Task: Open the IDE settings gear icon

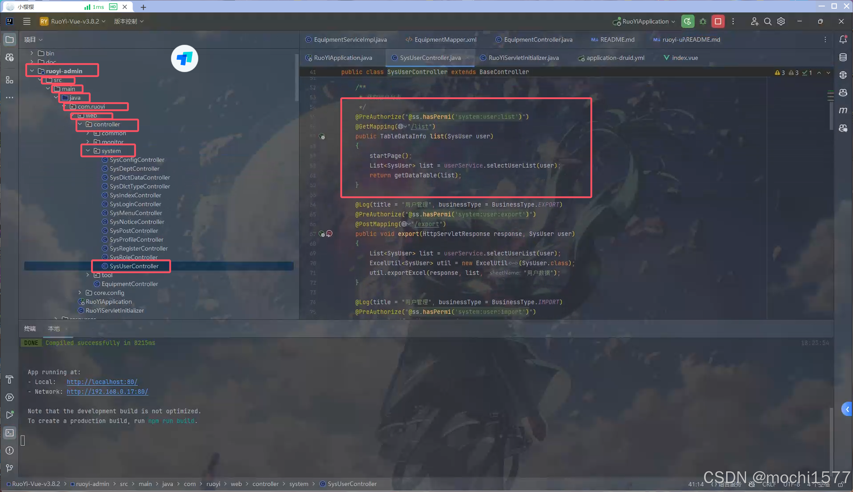Action: tap(781, 21)
